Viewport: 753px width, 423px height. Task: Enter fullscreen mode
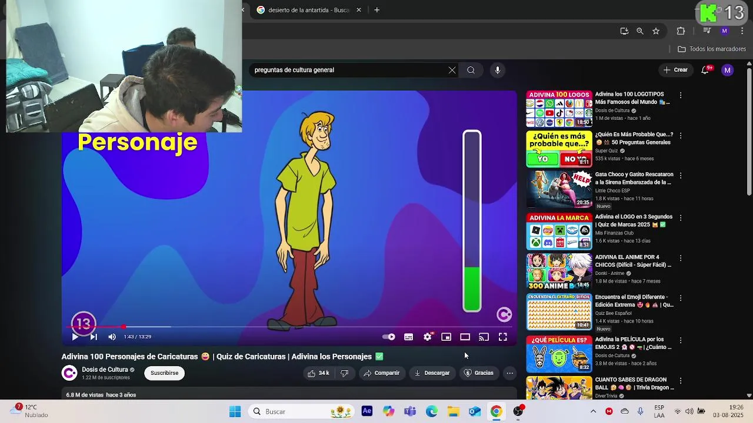tap(503, 337)
